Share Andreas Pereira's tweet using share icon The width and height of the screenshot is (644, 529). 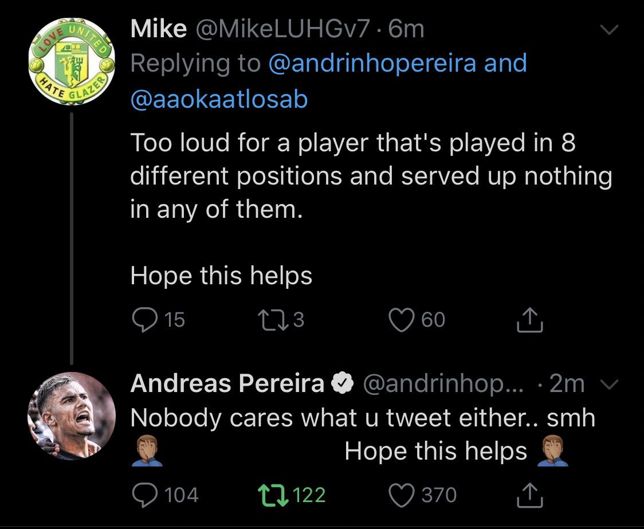pyautogui.click(x=529, y=496)
